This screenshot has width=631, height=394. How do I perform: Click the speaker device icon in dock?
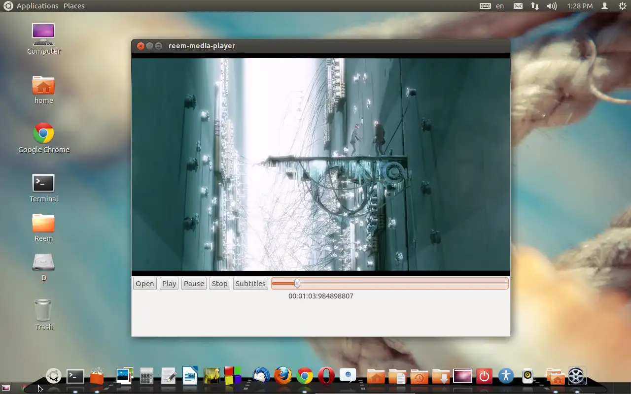point(528,376)
